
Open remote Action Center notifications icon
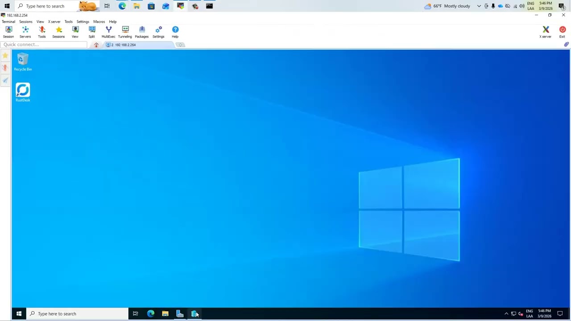(560, 314)
